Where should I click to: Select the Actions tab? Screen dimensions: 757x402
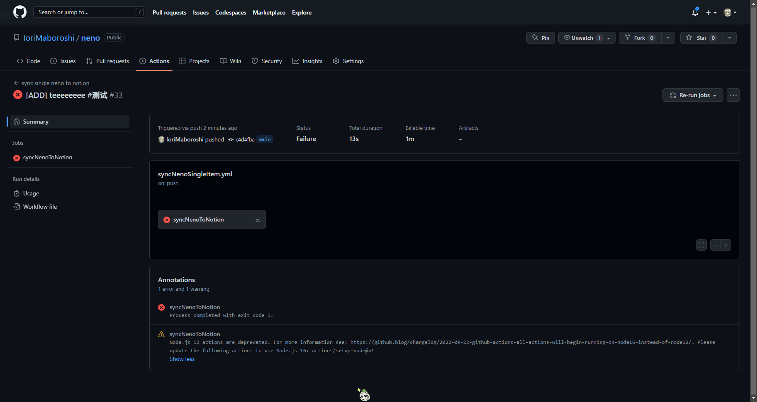(154, 61)
